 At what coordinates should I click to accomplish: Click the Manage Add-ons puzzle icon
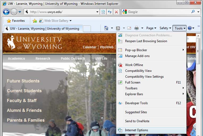point(120,56)
